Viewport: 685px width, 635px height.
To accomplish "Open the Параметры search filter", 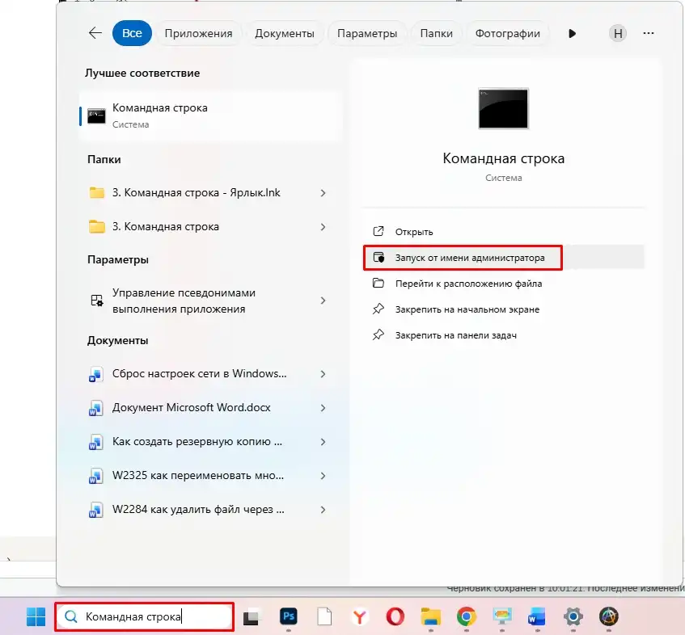I will (366, 33).
